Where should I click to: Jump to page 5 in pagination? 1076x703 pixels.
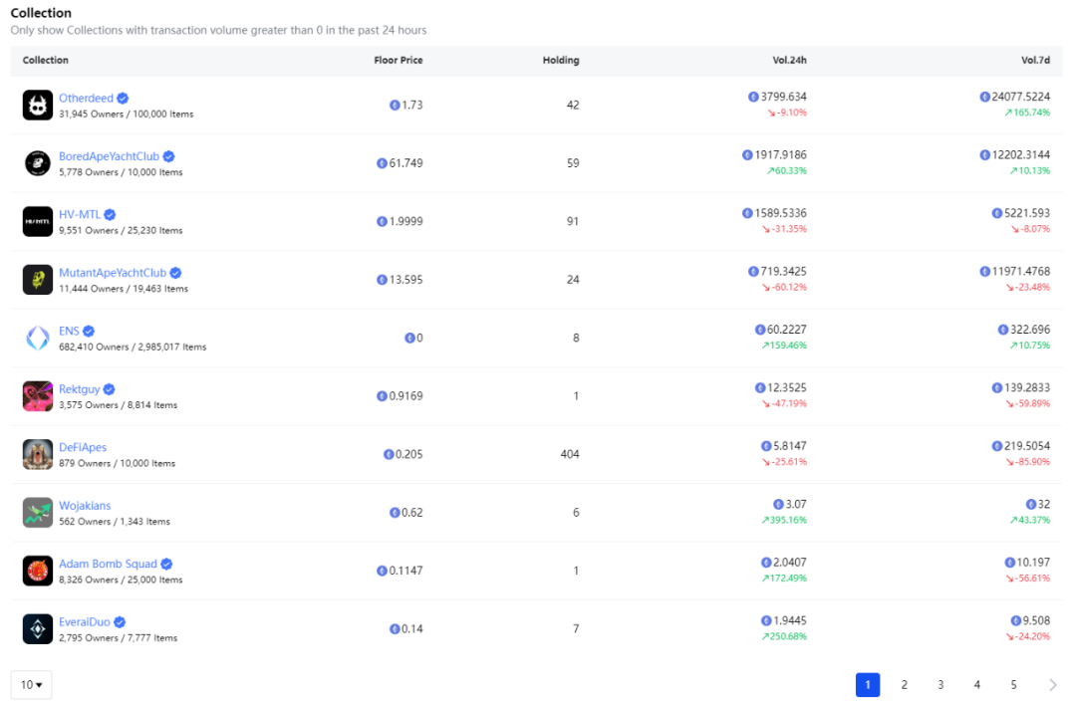(1013, 685)
